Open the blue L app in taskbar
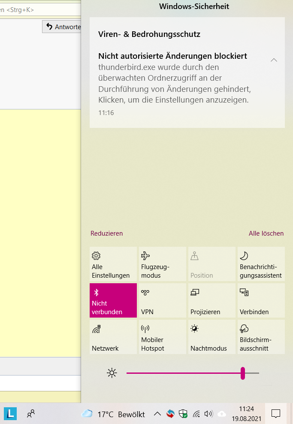293x424 pixels. [x=10, y=413]
